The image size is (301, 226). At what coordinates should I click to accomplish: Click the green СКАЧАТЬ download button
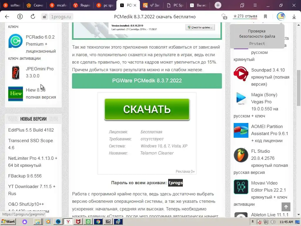click(147, 109)
